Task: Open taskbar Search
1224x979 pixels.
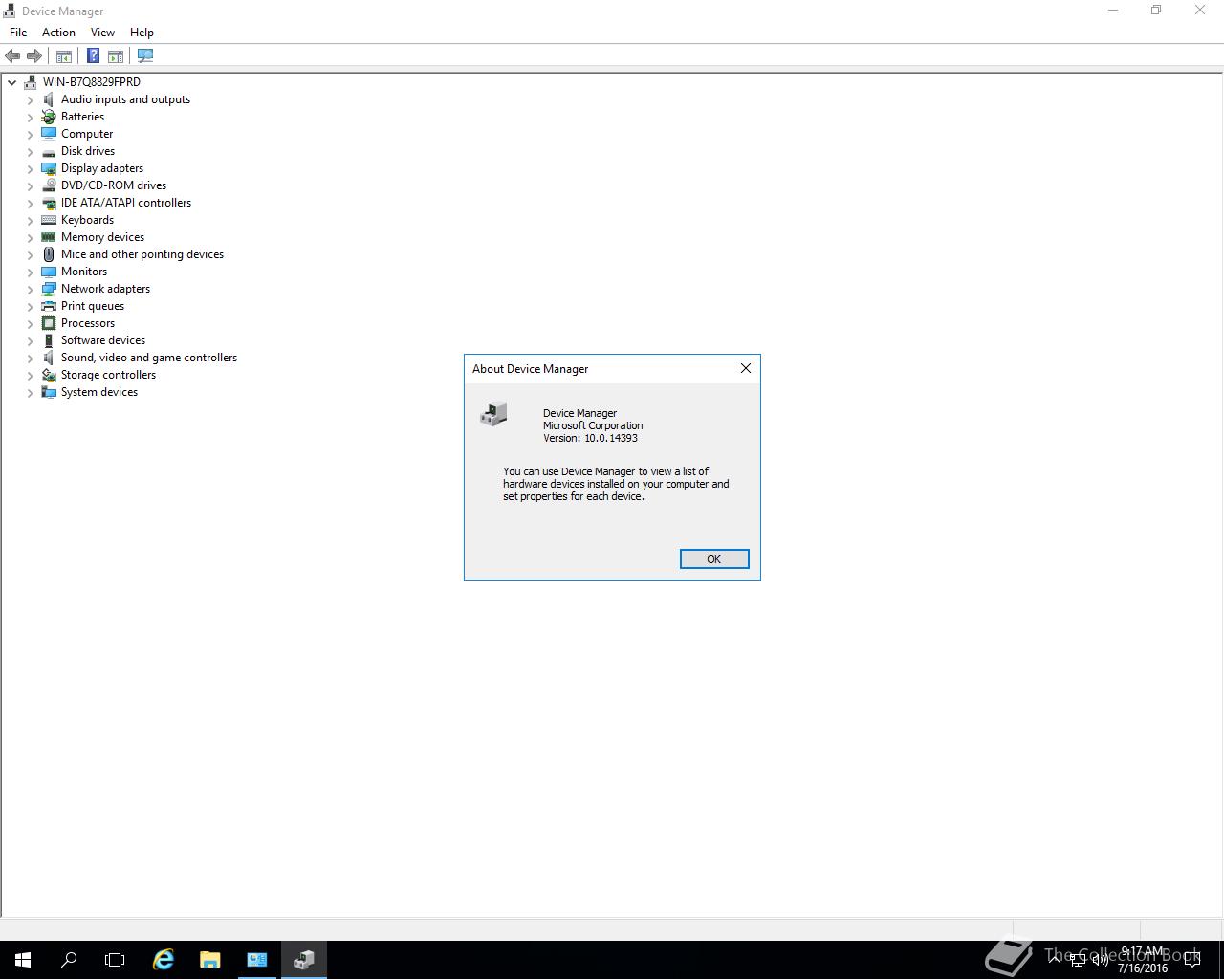Action: tap(69, 960)
